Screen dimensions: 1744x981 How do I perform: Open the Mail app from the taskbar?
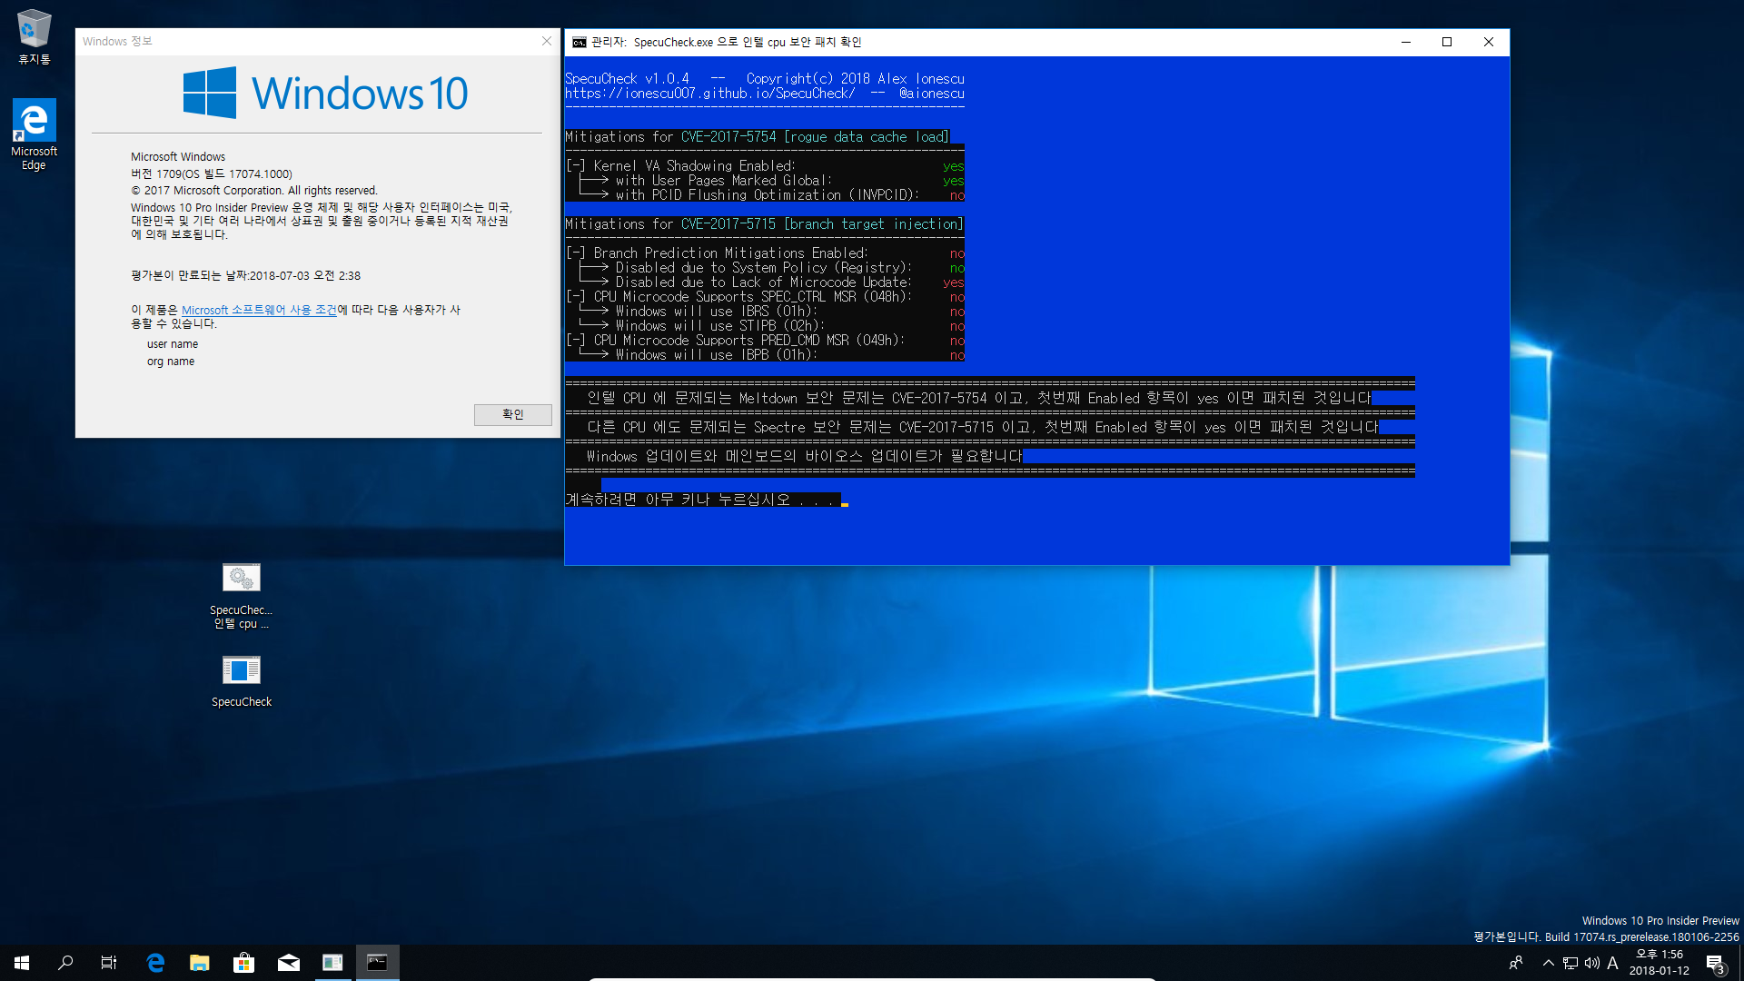tap(288, 963)
